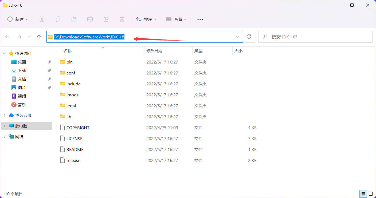
Task: Open the three-dot more options menu
Action: point(200,19)
